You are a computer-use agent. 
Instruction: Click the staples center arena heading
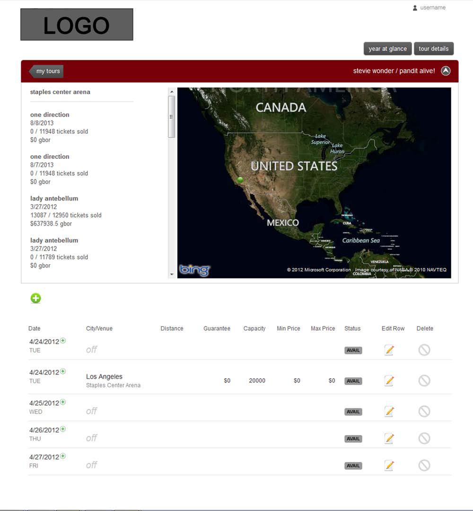[x=60, y=92]
